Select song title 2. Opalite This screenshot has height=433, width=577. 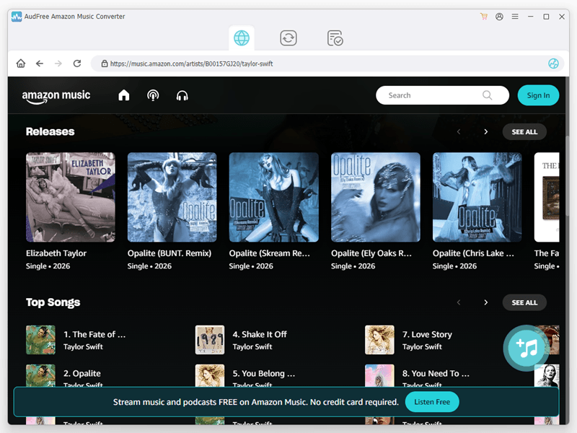[x=82, y=373]
